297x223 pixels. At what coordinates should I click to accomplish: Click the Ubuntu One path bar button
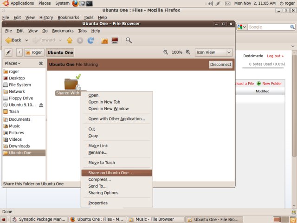(60, 52)
